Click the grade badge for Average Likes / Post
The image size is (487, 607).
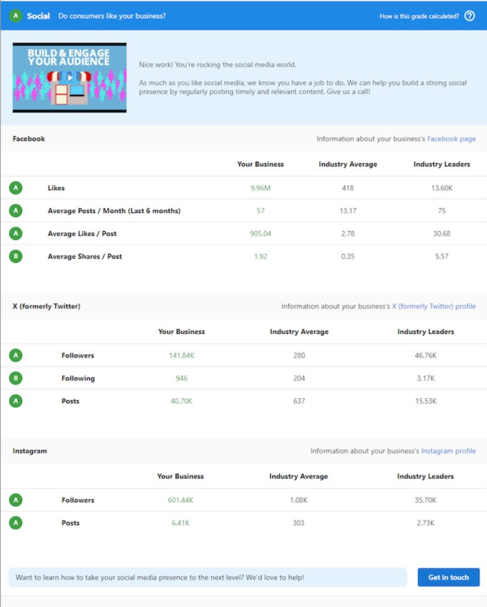pos(16,234)
